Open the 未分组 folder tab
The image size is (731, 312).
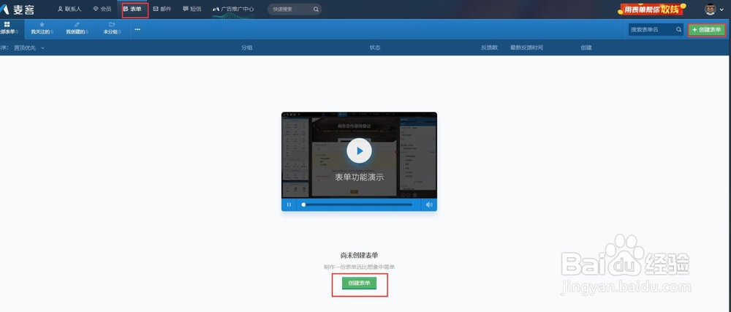point(112,28)
